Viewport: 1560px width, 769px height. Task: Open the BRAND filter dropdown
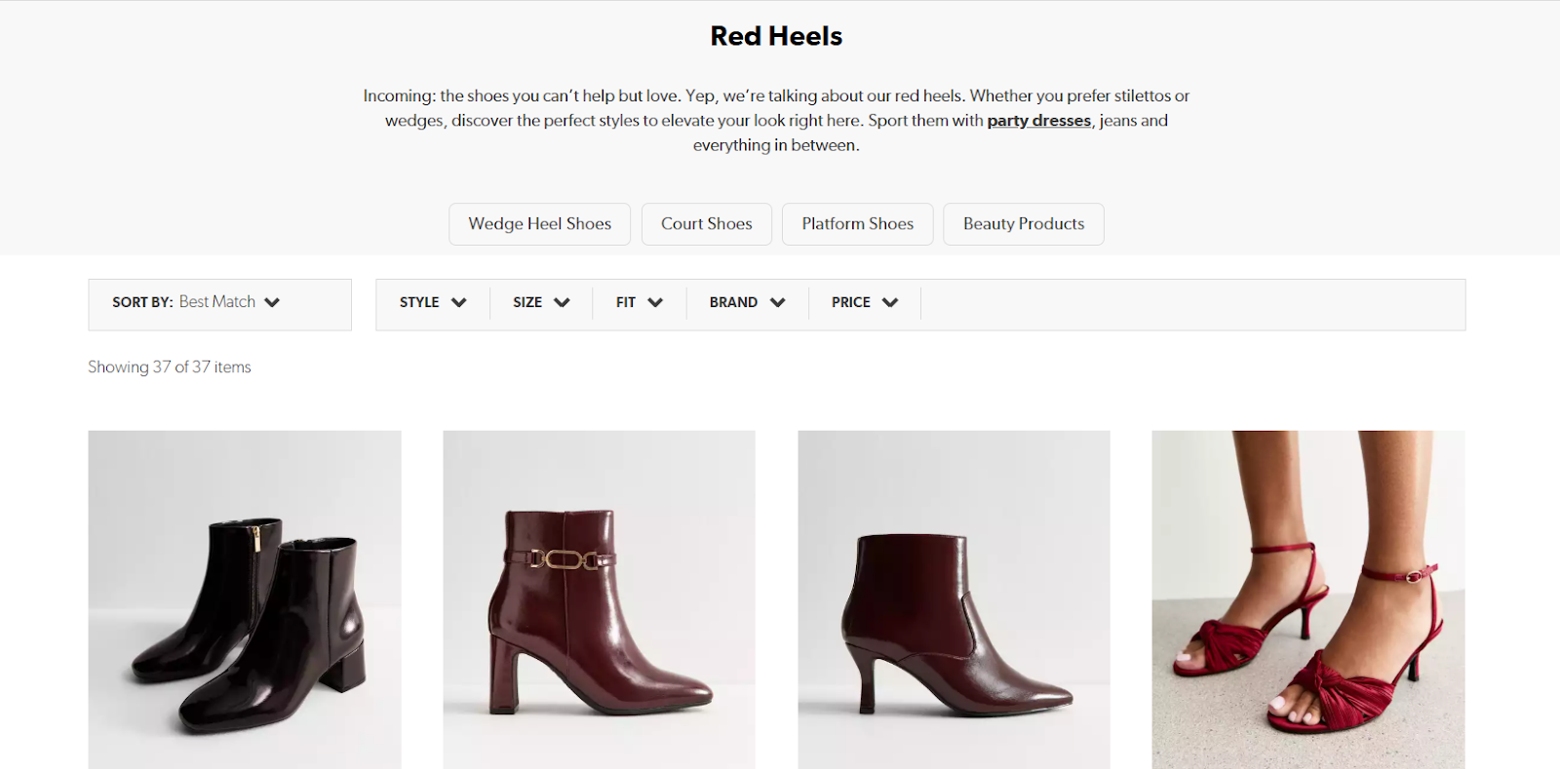tap(746, 302)
